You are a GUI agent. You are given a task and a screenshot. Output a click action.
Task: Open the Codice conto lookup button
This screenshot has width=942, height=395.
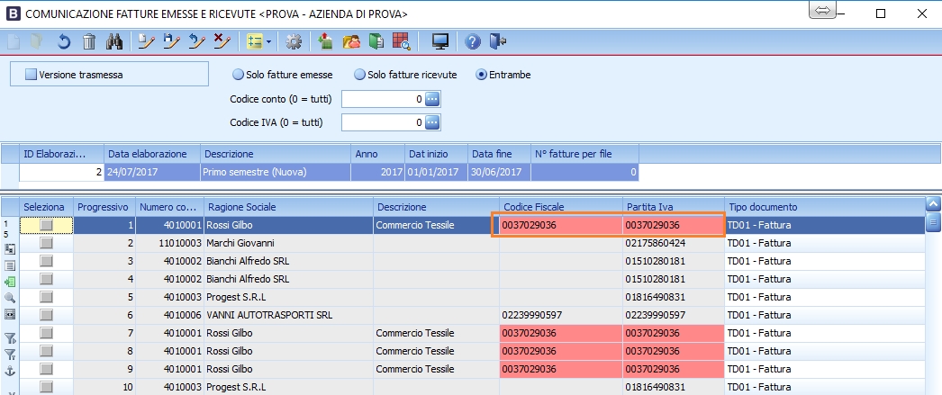click(432, 99)
